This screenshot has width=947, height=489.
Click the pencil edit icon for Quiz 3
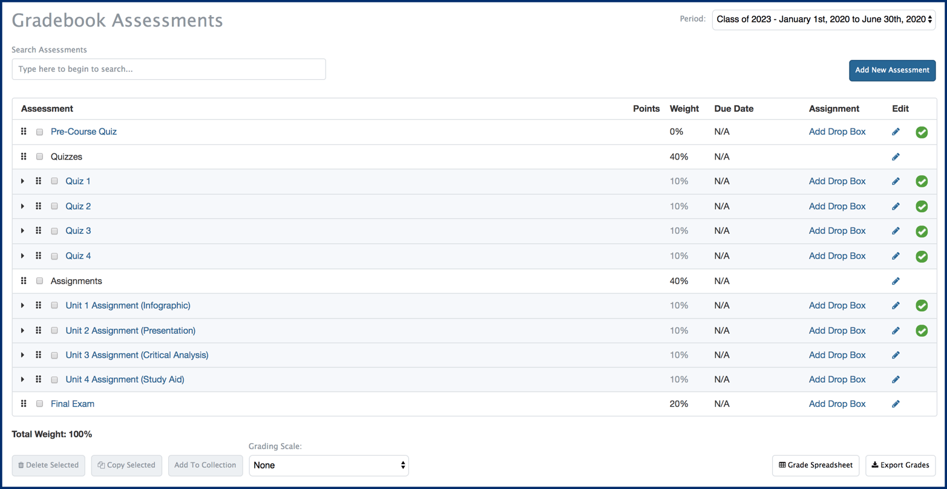(x=896, y=230)
